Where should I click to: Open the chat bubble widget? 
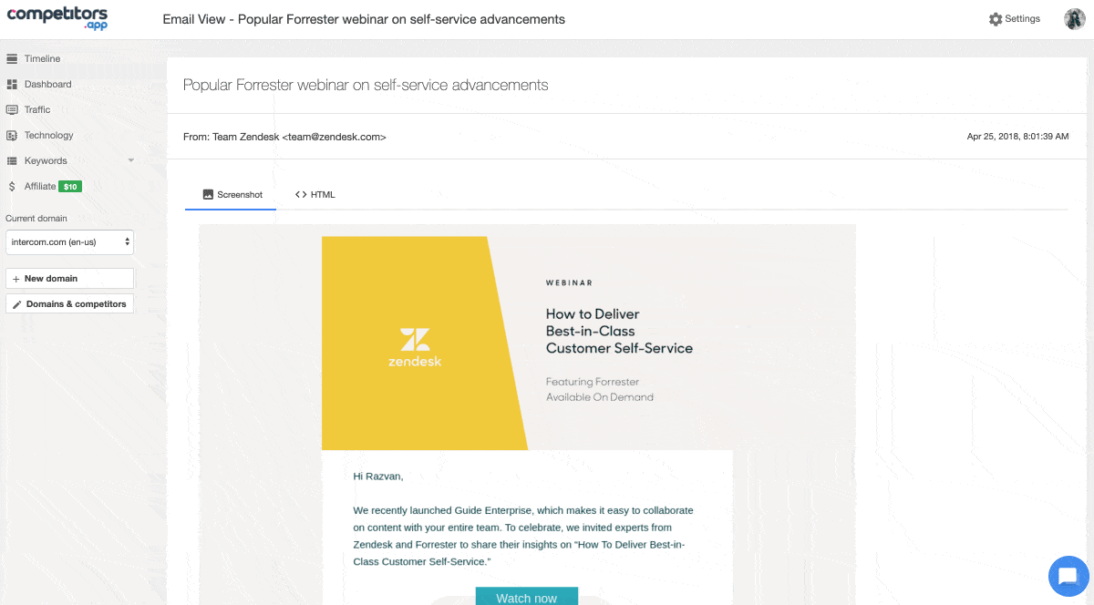(1066, 575)
